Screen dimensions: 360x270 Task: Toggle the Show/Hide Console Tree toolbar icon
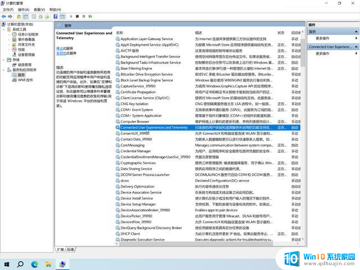click(26, 16)
